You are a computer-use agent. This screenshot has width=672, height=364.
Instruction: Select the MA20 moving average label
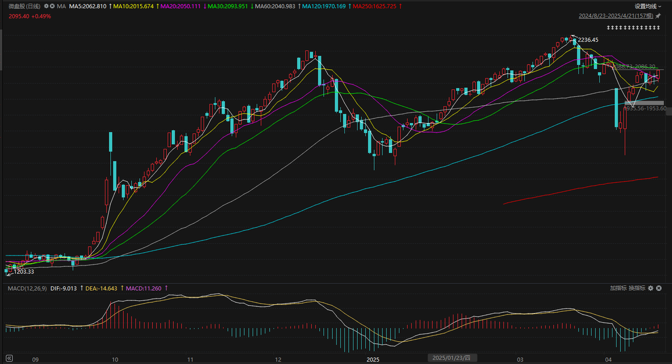(x=180, y=6)
